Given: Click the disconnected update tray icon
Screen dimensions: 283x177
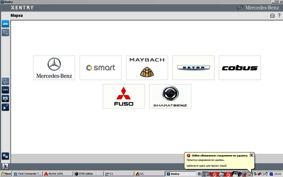Looking at the screenshot, I should pos(244,175).
